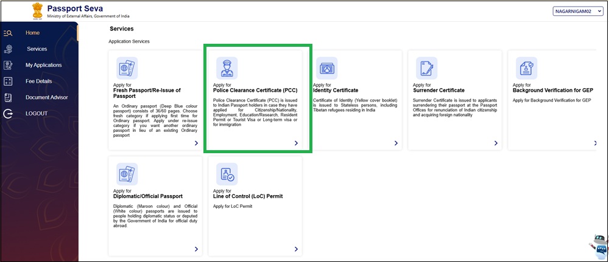Click the Identity Certificate description text

[355, 105]
